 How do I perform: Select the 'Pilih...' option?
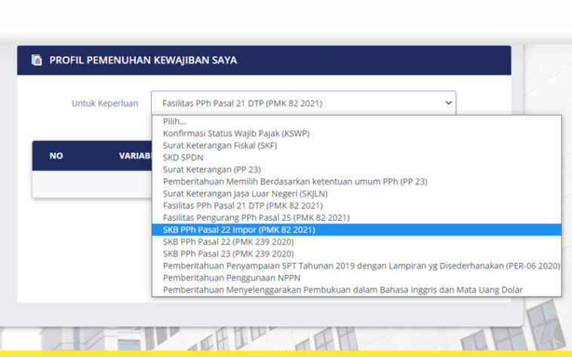tap(357, 121)
